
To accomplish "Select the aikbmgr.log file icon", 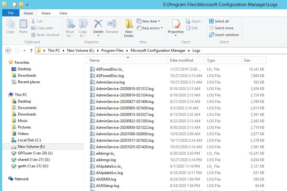I will pyautogui.click(x=92, y=160).
